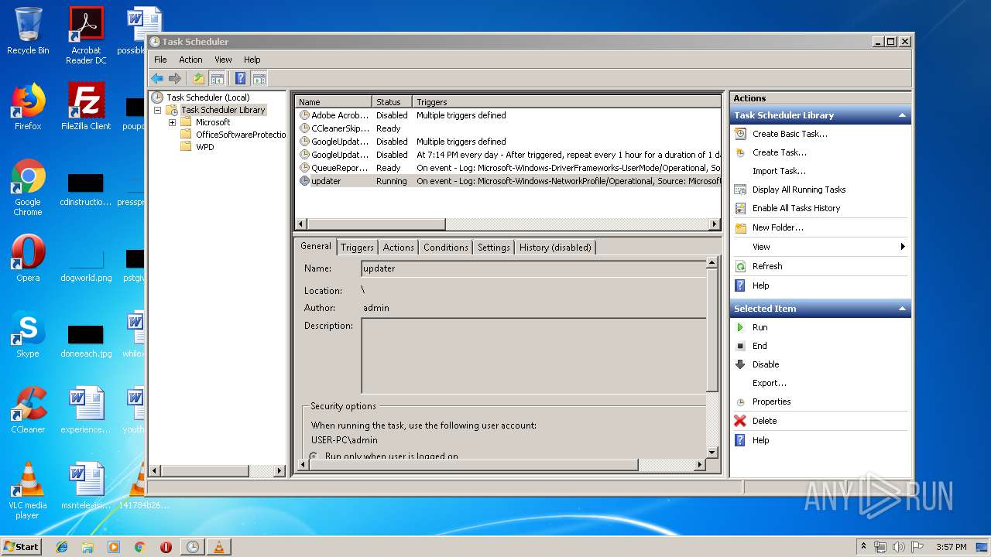Click Import Task... action link

point(779,171)
